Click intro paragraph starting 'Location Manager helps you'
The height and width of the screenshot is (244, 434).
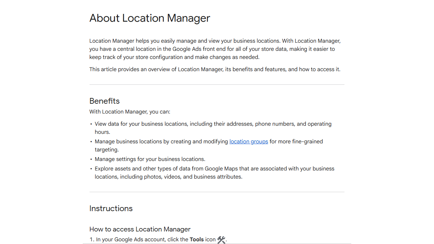point(215,49)
